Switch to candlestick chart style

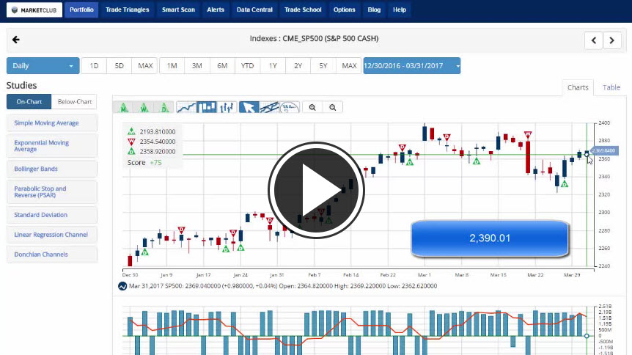[206, 107]
